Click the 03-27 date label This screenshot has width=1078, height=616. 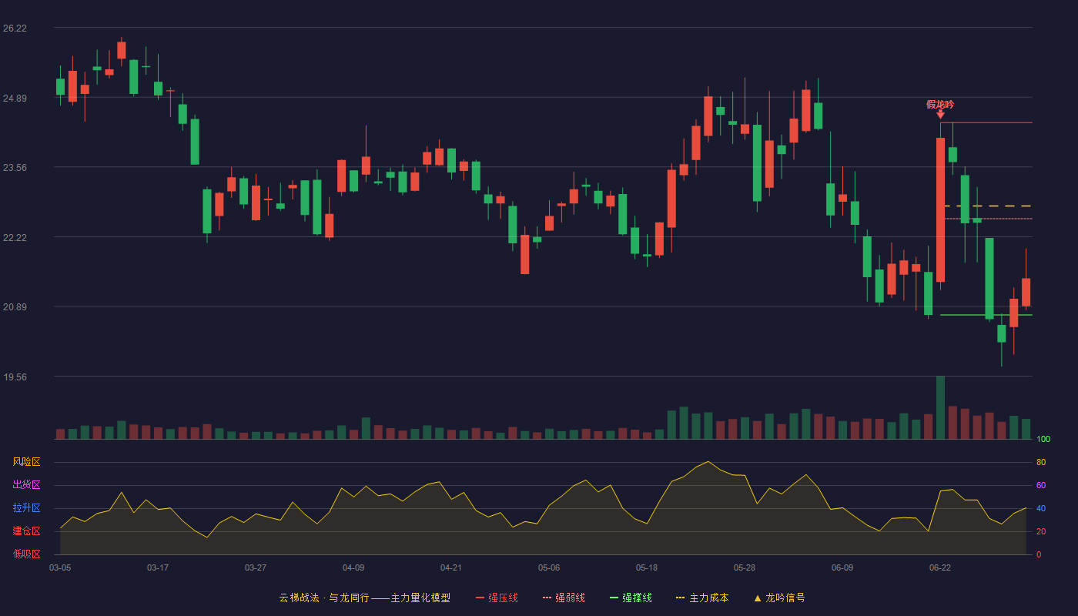[x=256, y=567]
